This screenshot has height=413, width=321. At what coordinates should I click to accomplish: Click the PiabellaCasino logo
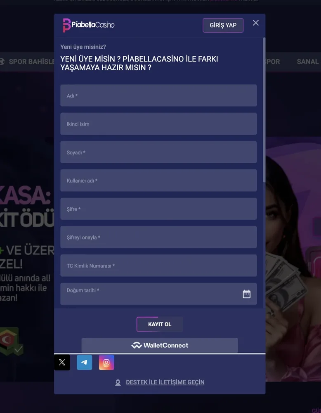pos(89,25)
